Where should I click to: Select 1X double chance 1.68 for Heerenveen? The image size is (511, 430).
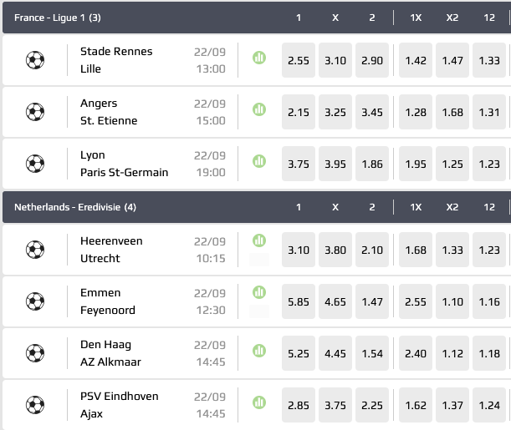coord(416,250)
